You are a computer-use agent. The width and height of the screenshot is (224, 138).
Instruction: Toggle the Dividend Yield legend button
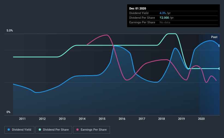(x=19, y=130)
